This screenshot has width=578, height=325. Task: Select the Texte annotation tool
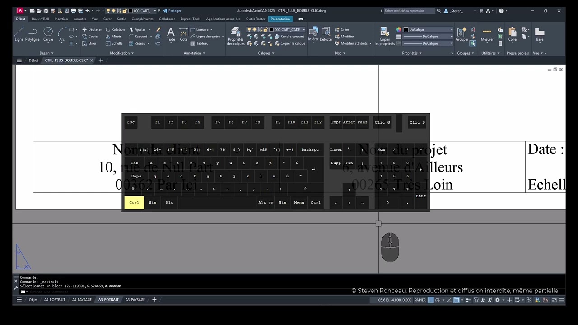tap(171, 34)
